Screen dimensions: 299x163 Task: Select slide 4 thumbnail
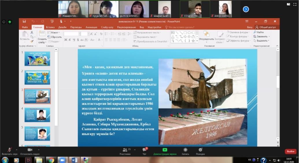tap(37, 115)
